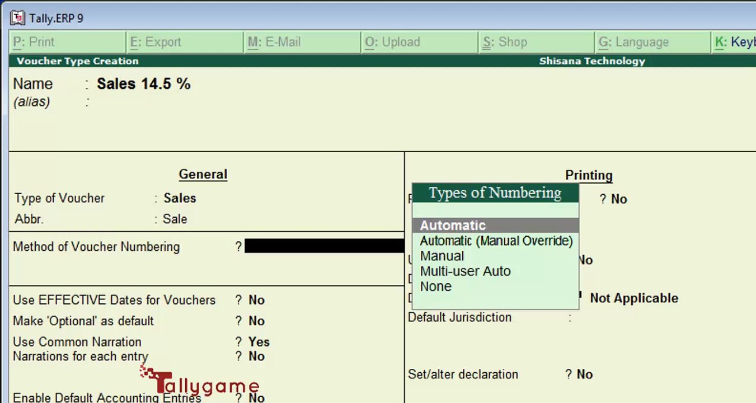Toggle Make 'Optional' as default value

pos(256,321)
